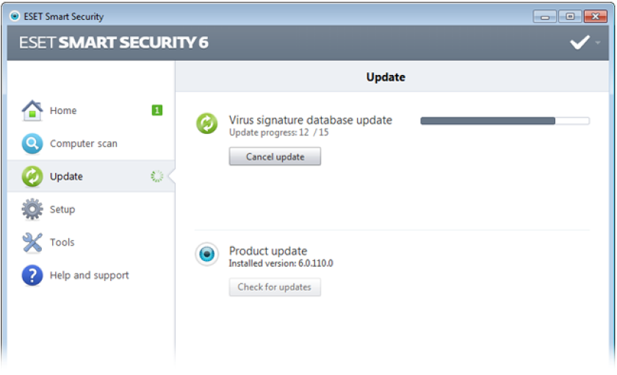Screen dimensions: 617x375
Task: Click the virus database update progress bar
Action: (505, 121)
